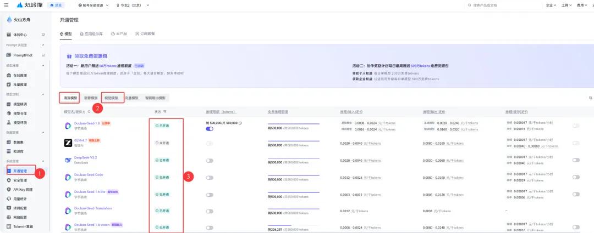Enable the Doubao-Seed-Code inference limit toggle
594x233 pixels.
[210, 178]
